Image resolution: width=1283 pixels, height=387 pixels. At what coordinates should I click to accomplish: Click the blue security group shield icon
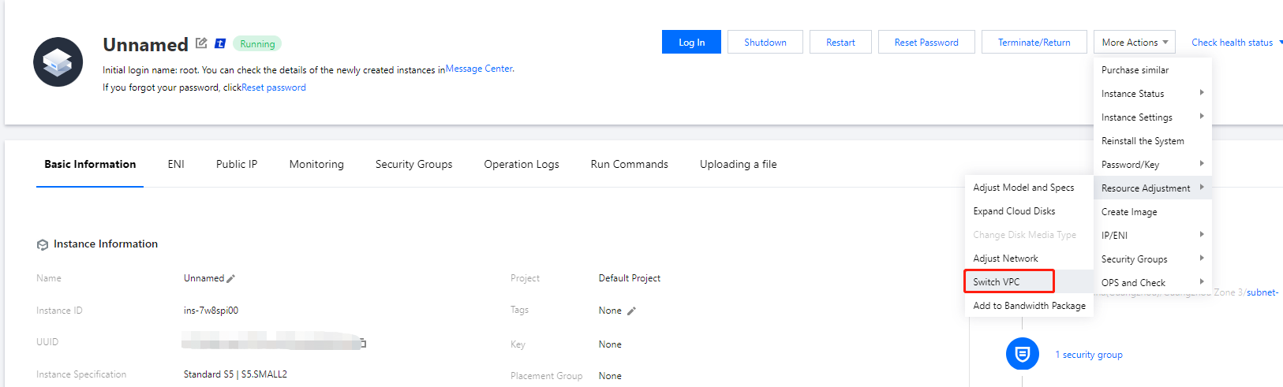(x=1022, y=354)
